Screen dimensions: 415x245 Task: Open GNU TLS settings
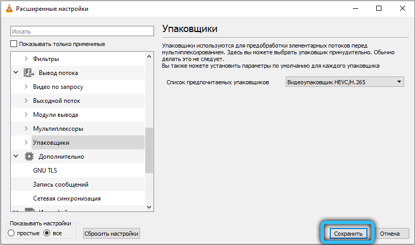coord(45,171)
